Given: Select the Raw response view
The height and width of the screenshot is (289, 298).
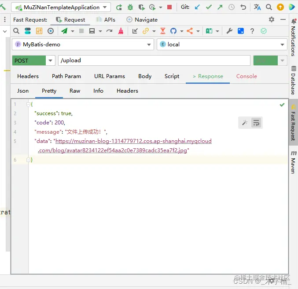Looking at the screenshot, I should click(x=75, y=91).
